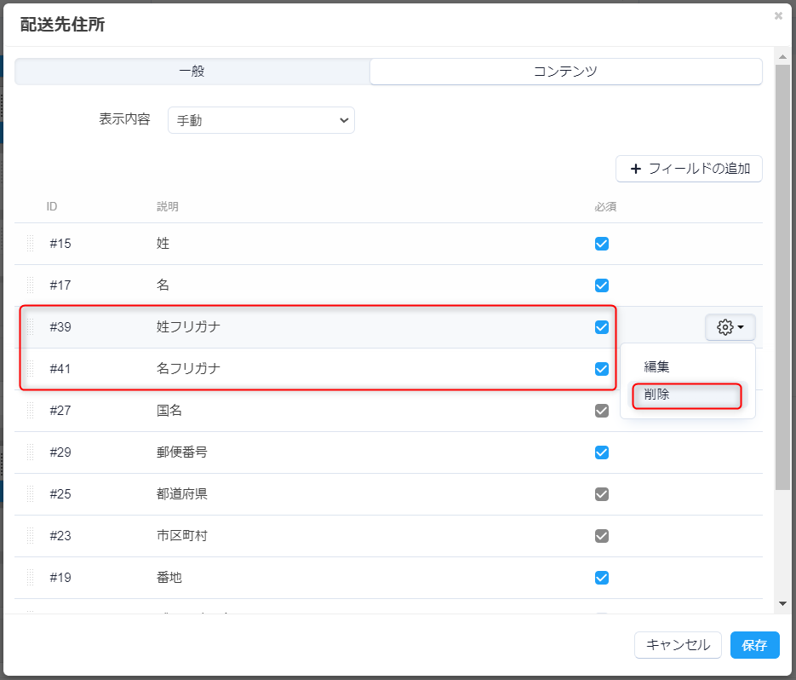
Task: Click the drag handle for field #23
Action: [31, 536]
